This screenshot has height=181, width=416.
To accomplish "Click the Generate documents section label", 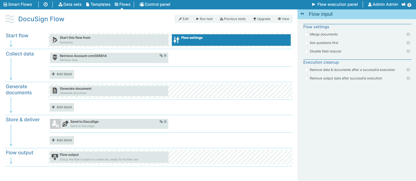I will click(x=19, y=90).
